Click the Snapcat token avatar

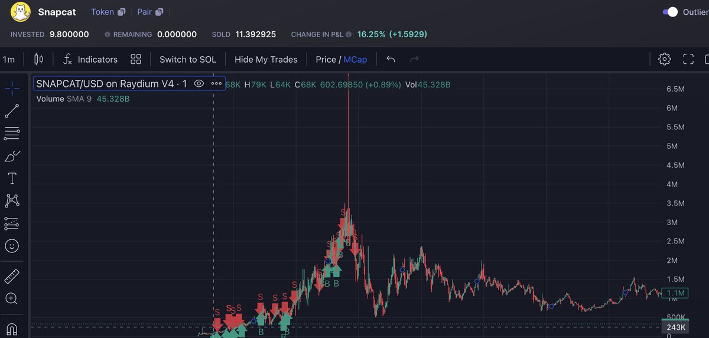21,12
